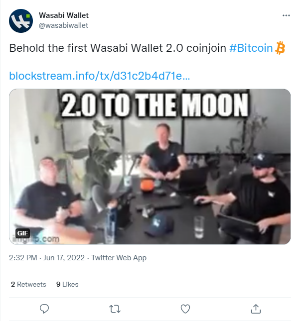Open the share tweet icon
The image size is (298, 321).
256,309
